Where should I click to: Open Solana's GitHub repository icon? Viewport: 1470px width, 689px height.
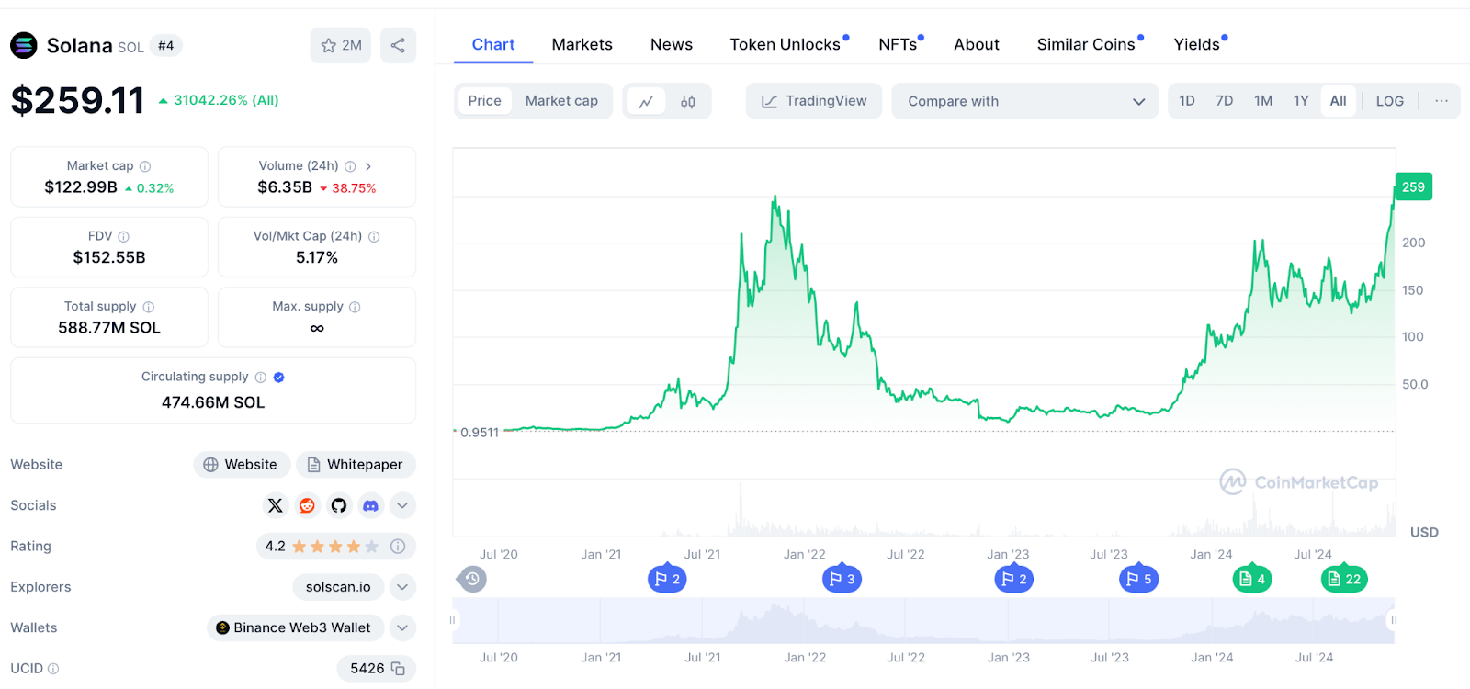tap(339, 505)
